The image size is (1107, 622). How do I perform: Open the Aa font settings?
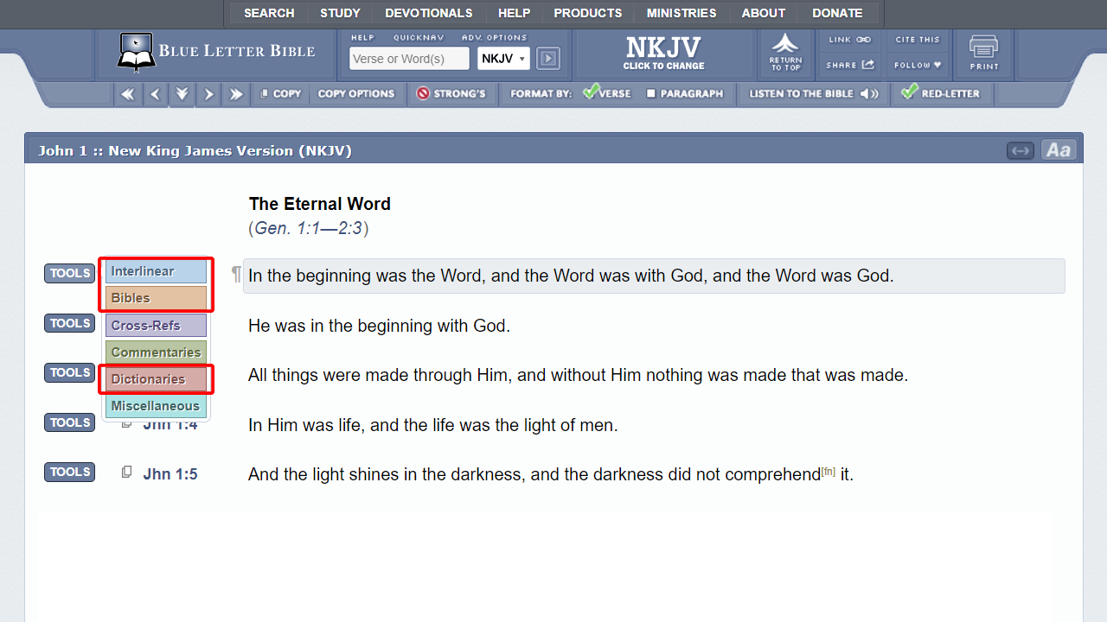point(1058,150)
